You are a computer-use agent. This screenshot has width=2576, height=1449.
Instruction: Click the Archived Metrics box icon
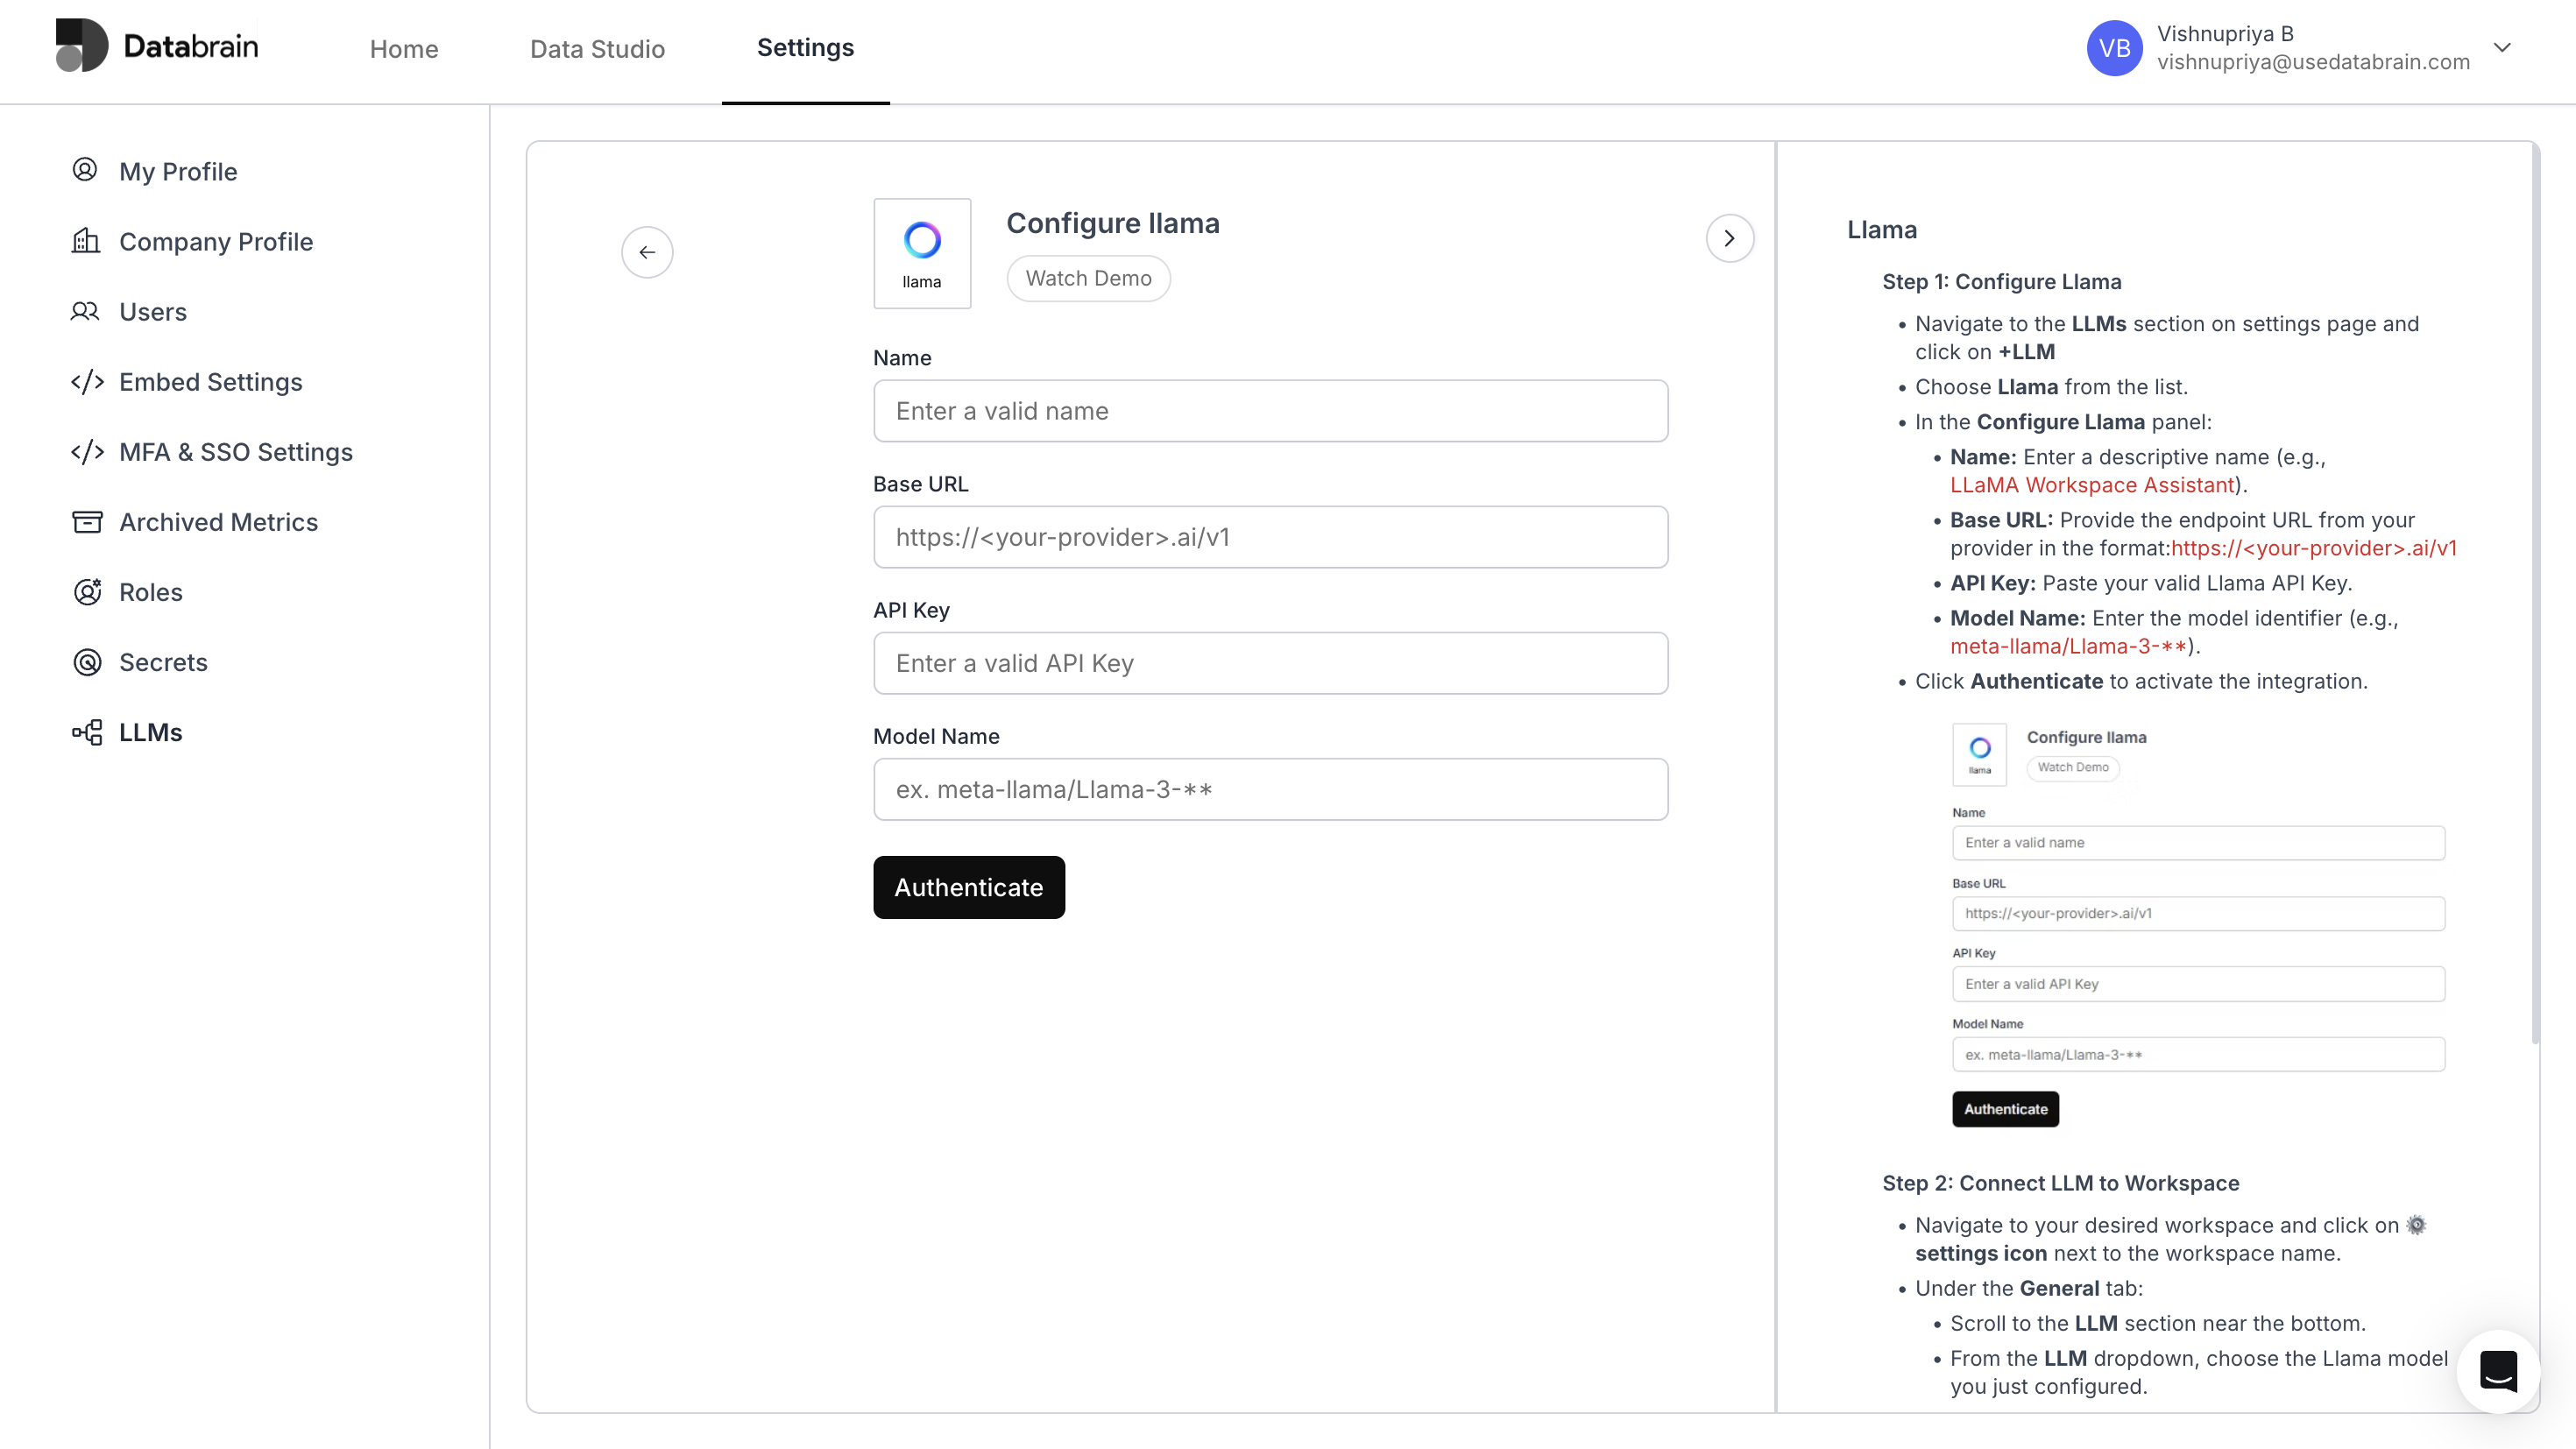pyautogui.click(x=87, y=522)
